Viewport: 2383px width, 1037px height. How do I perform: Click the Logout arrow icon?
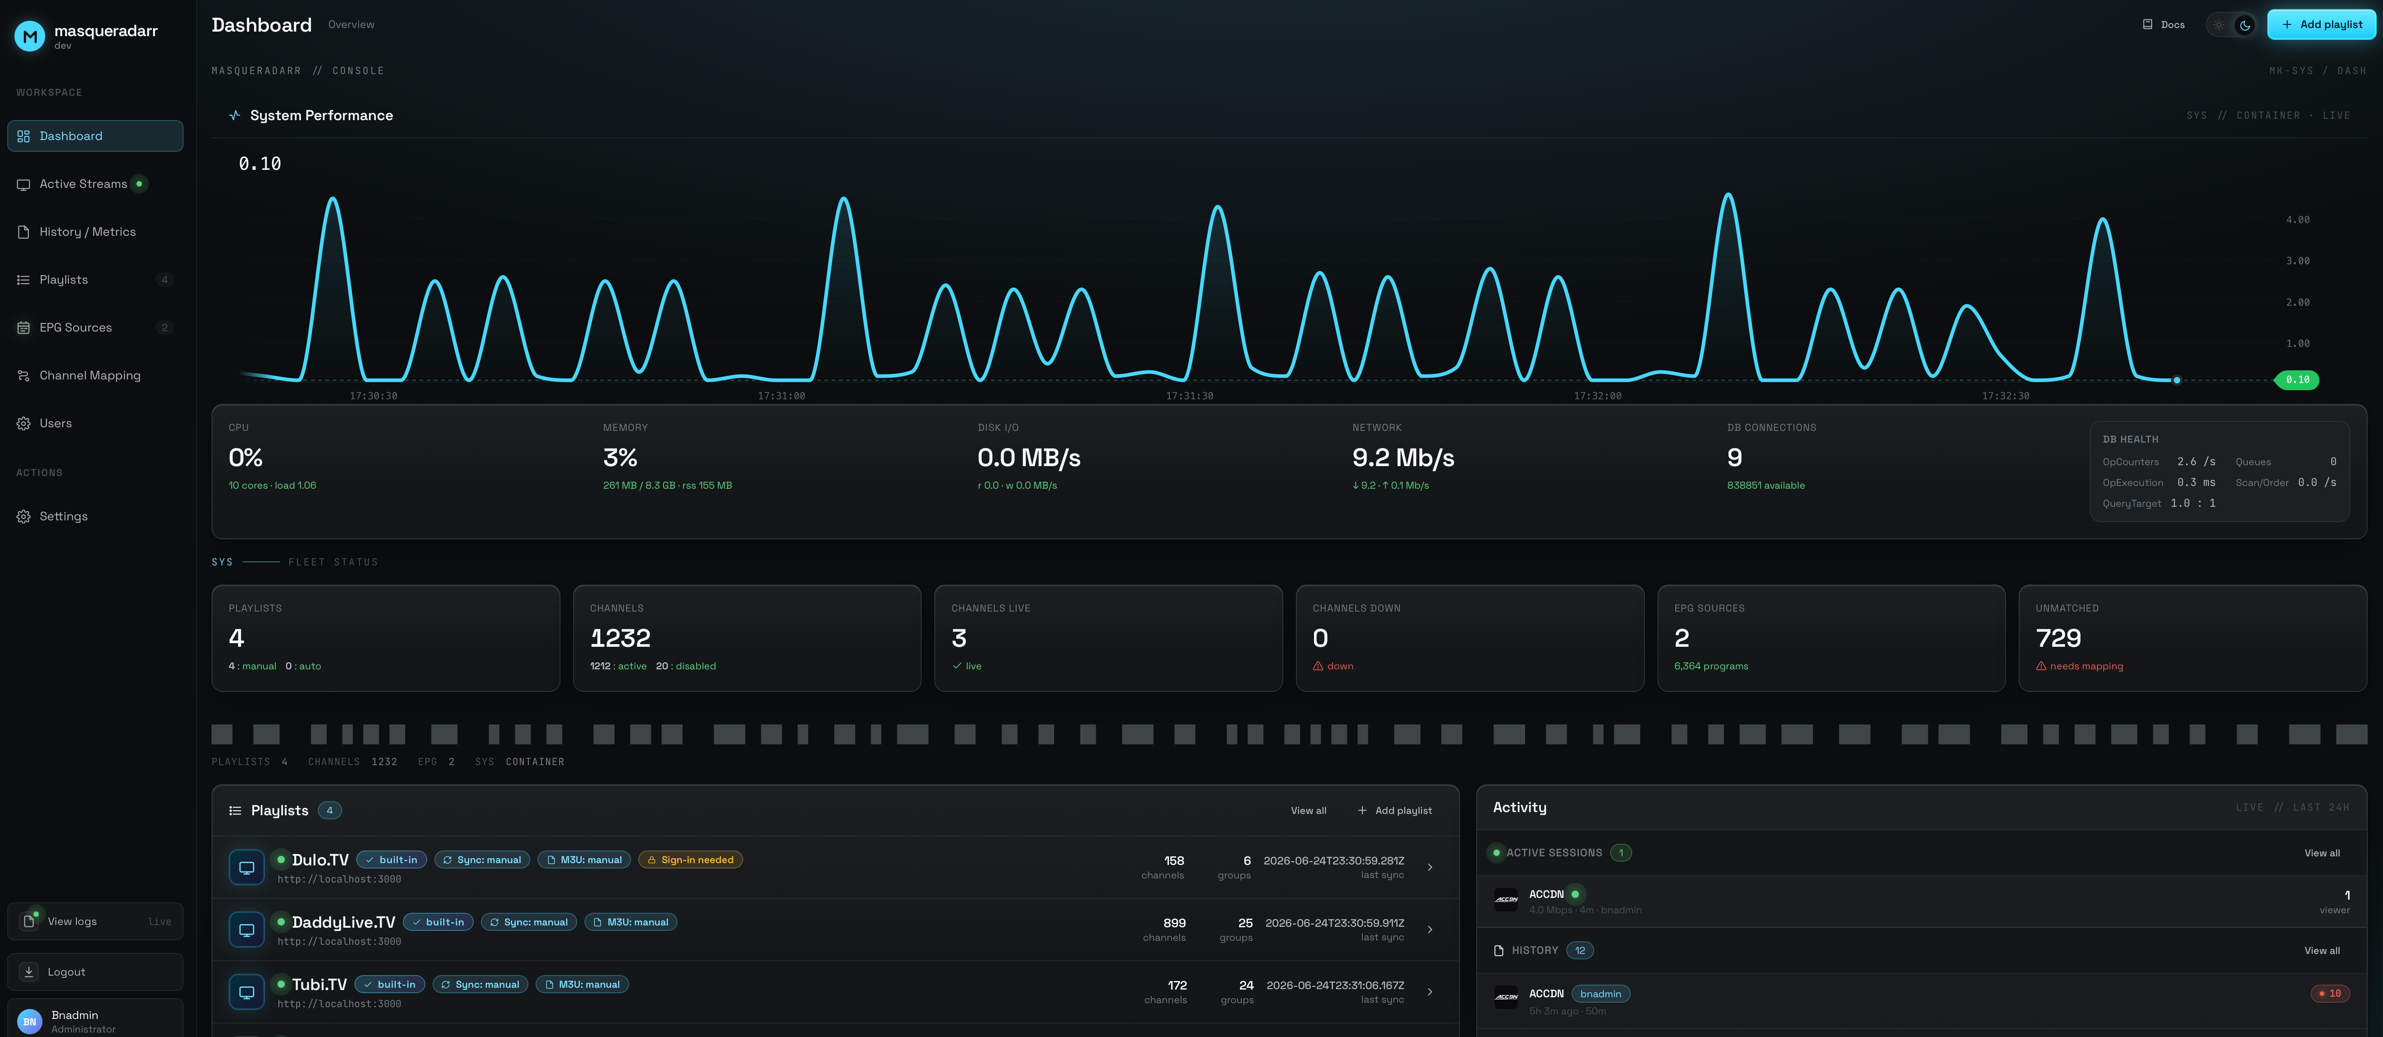[28, 972]
